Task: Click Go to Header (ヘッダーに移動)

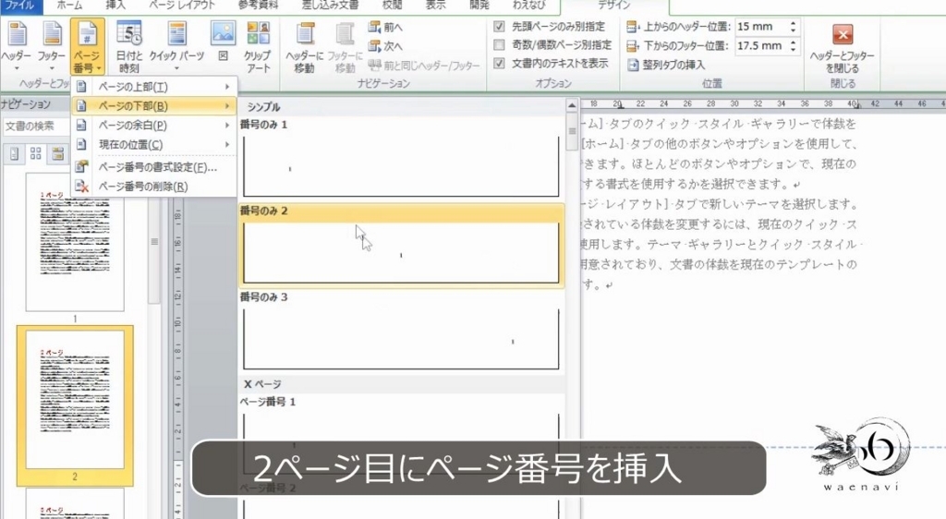Action: coord(305,48)
